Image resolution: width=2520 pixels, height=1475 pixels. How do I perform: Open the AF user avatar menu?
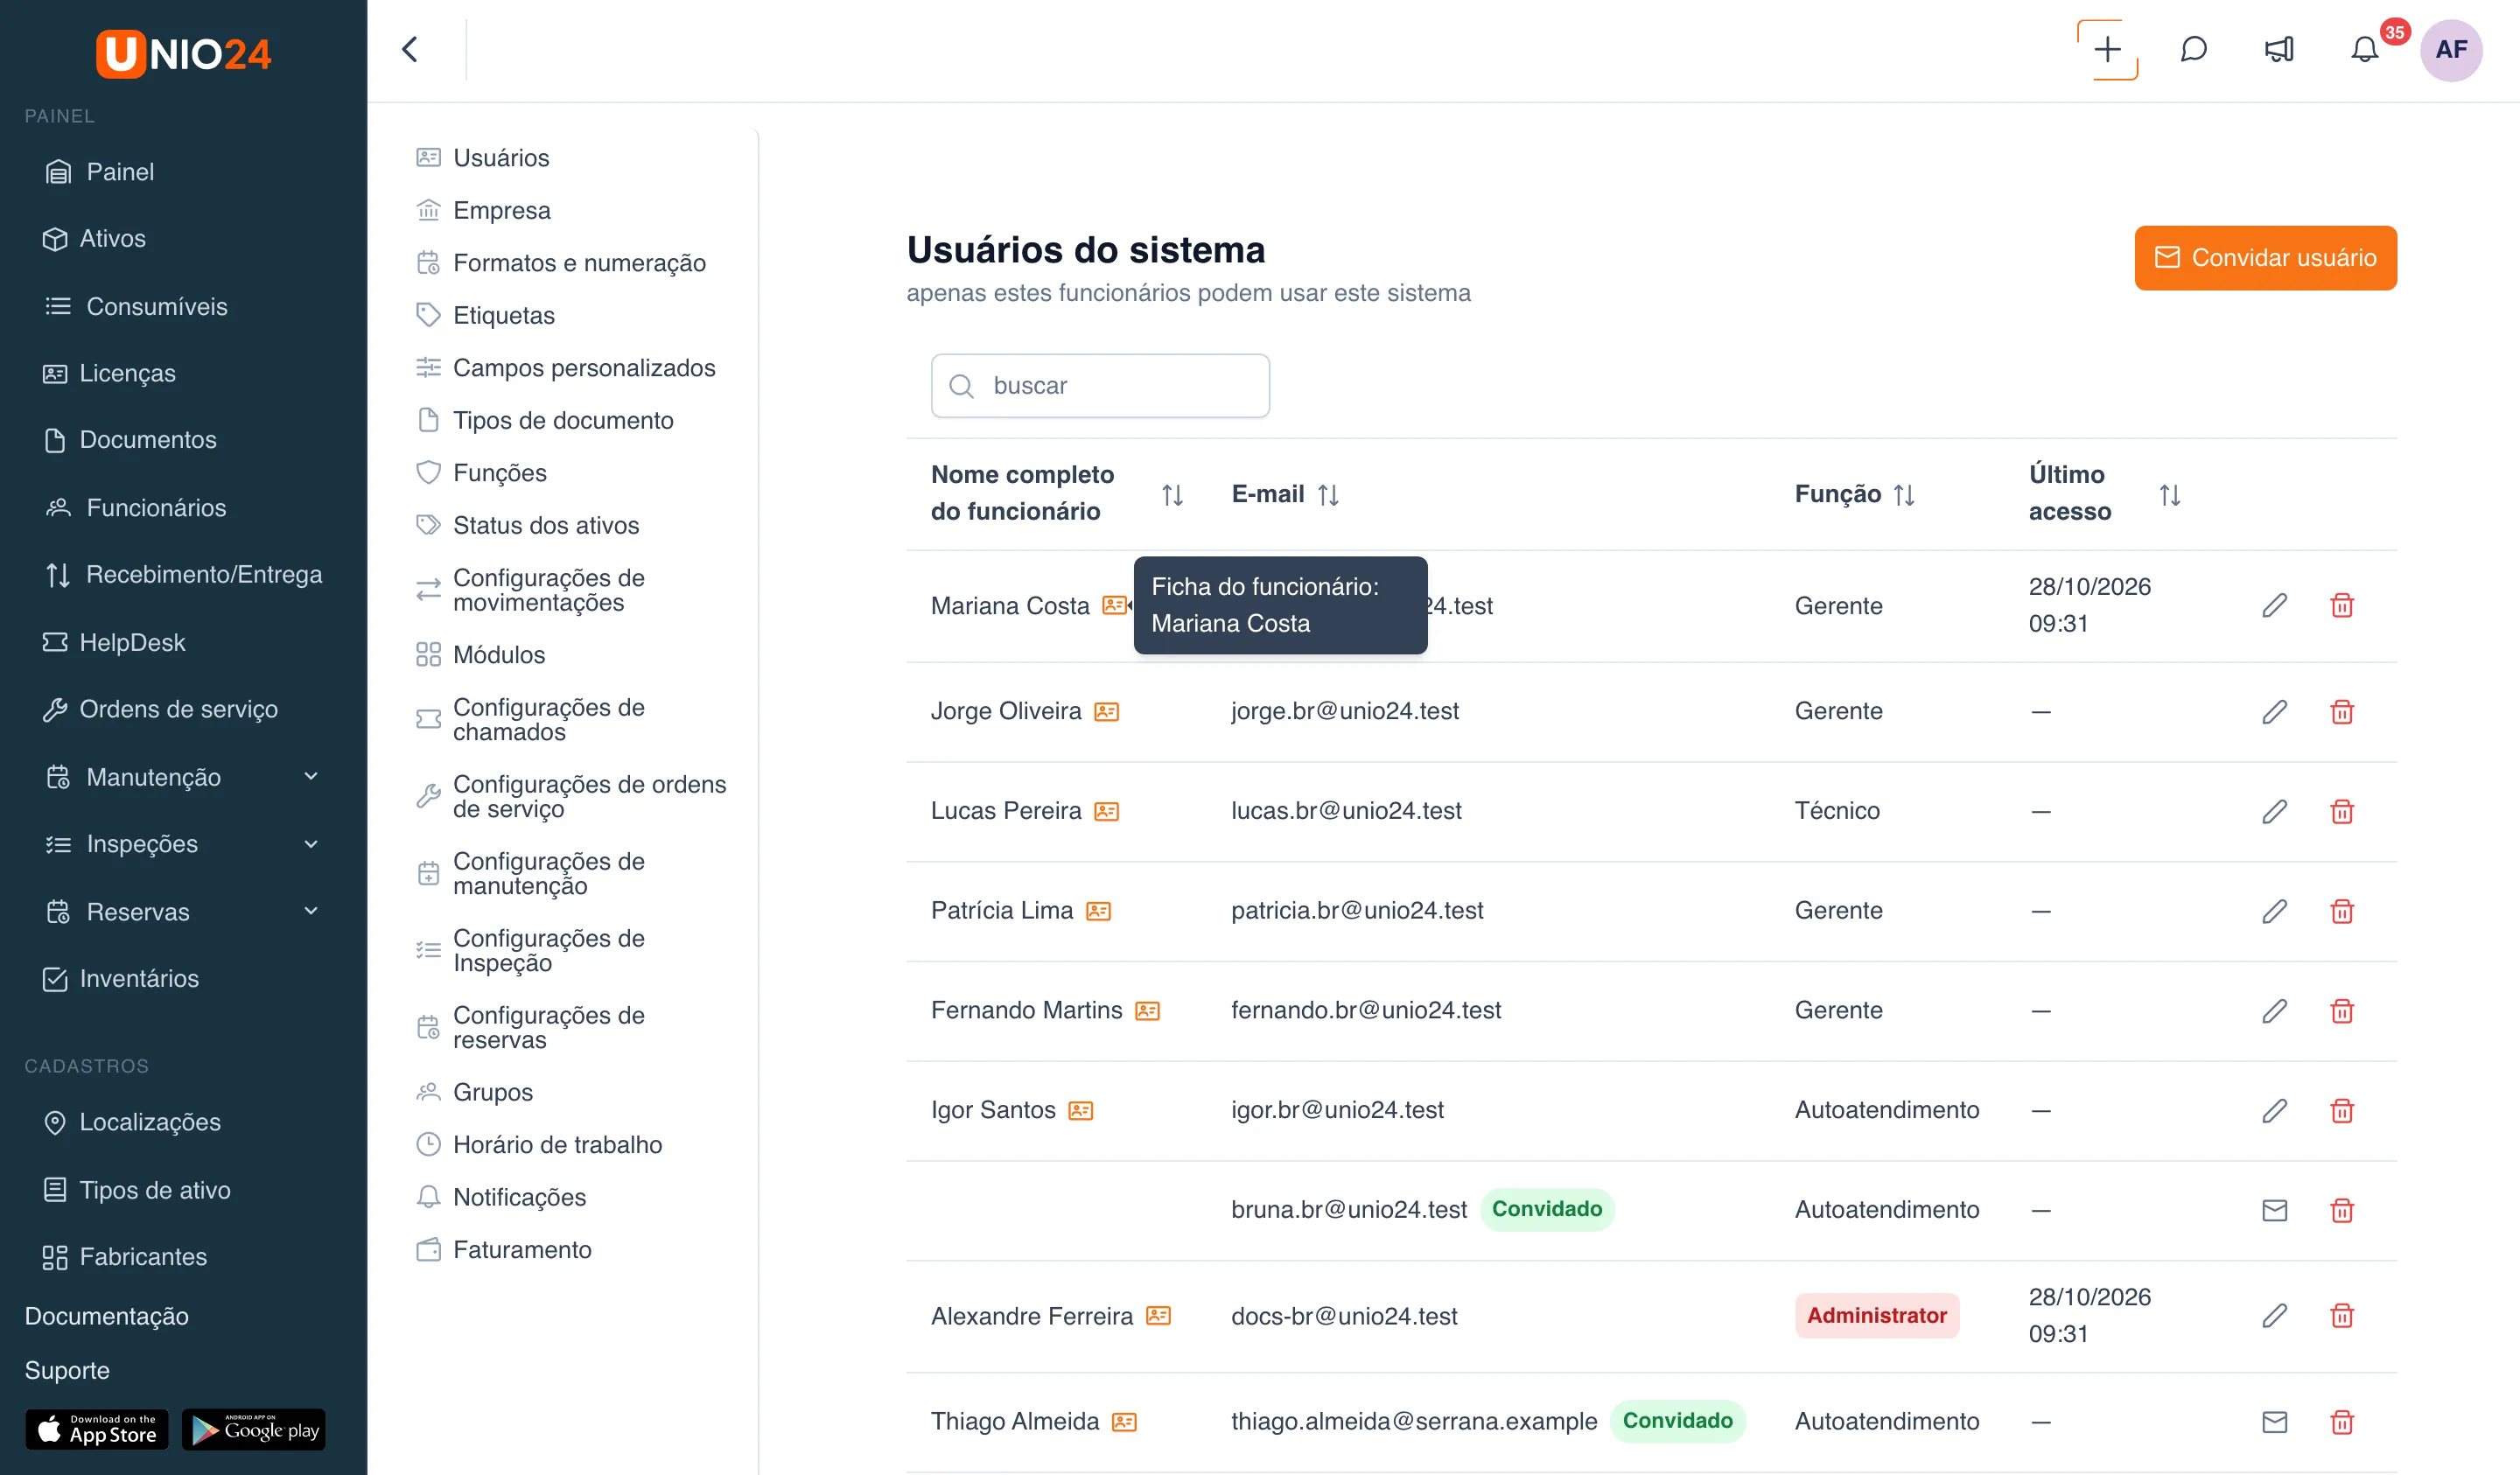[2450, 49]
